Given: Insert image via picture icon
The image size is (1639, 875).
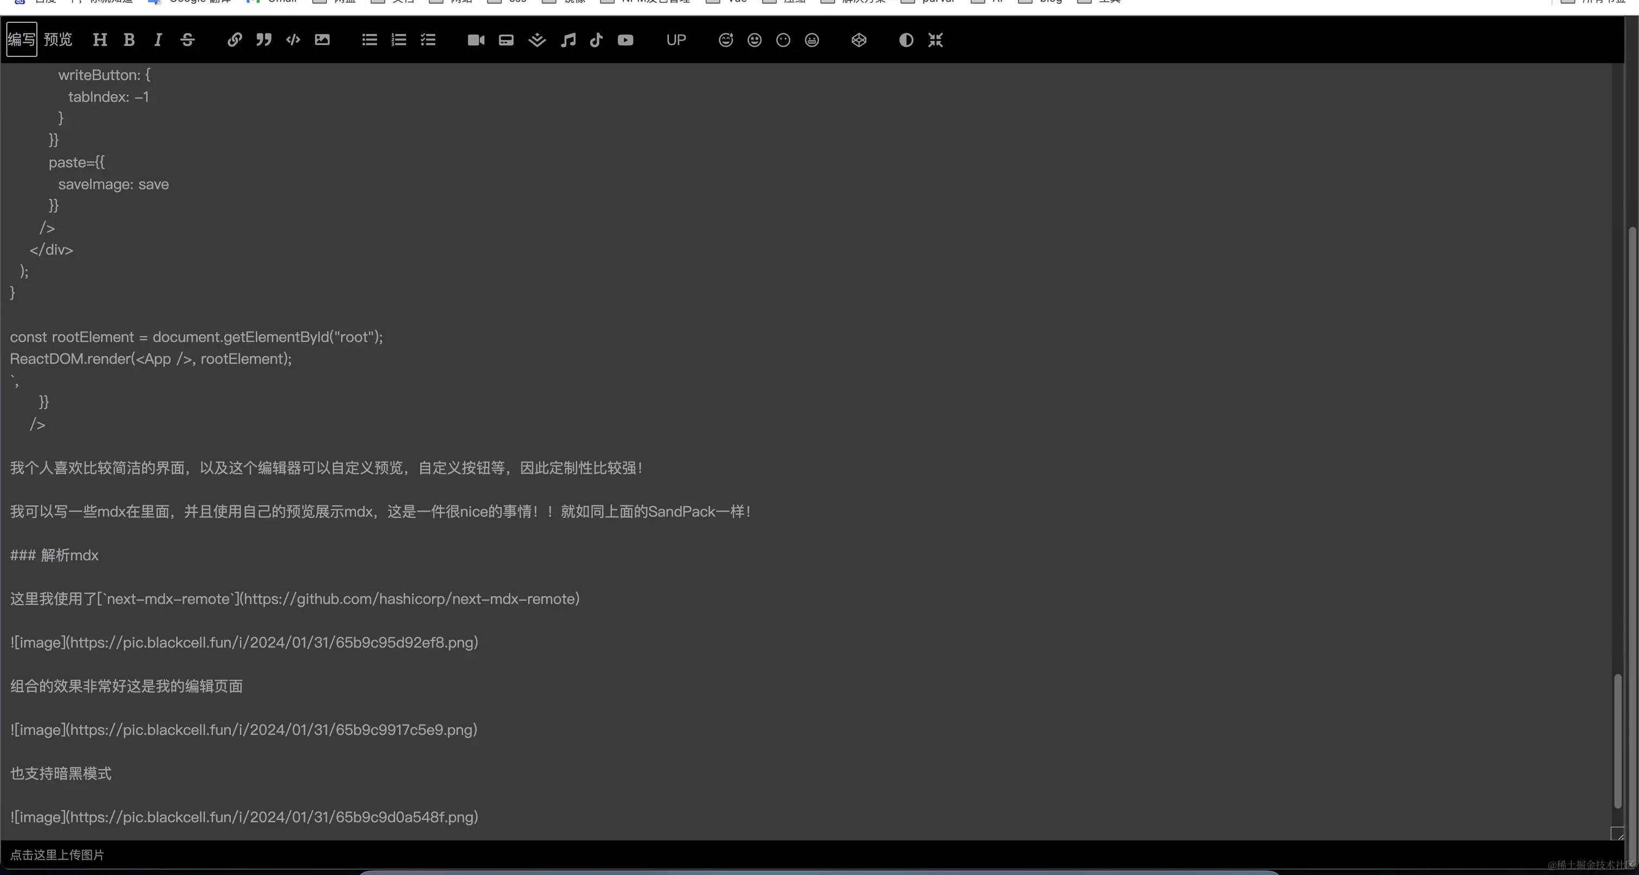Looking at the screenshot, I should [x=322, y=40].
